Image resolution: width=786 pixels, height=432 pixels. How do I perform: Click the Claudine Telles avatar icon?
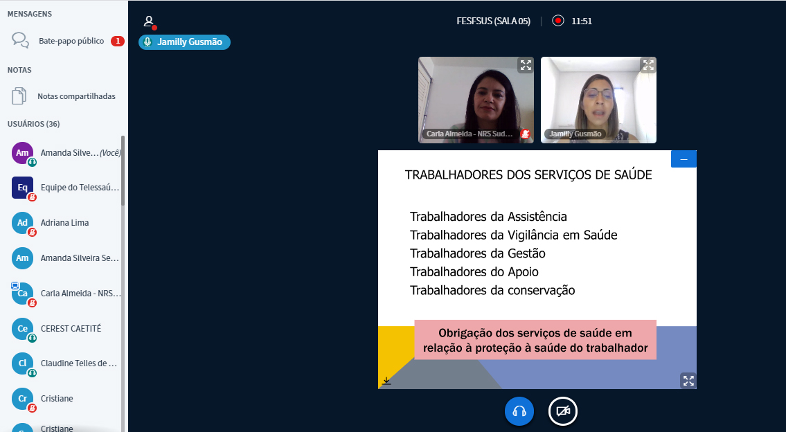[23, 363]
